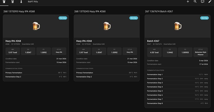Click beer mug image on card ID 1375245
Viewport: 214px width, 112px height.
(107, 26)
